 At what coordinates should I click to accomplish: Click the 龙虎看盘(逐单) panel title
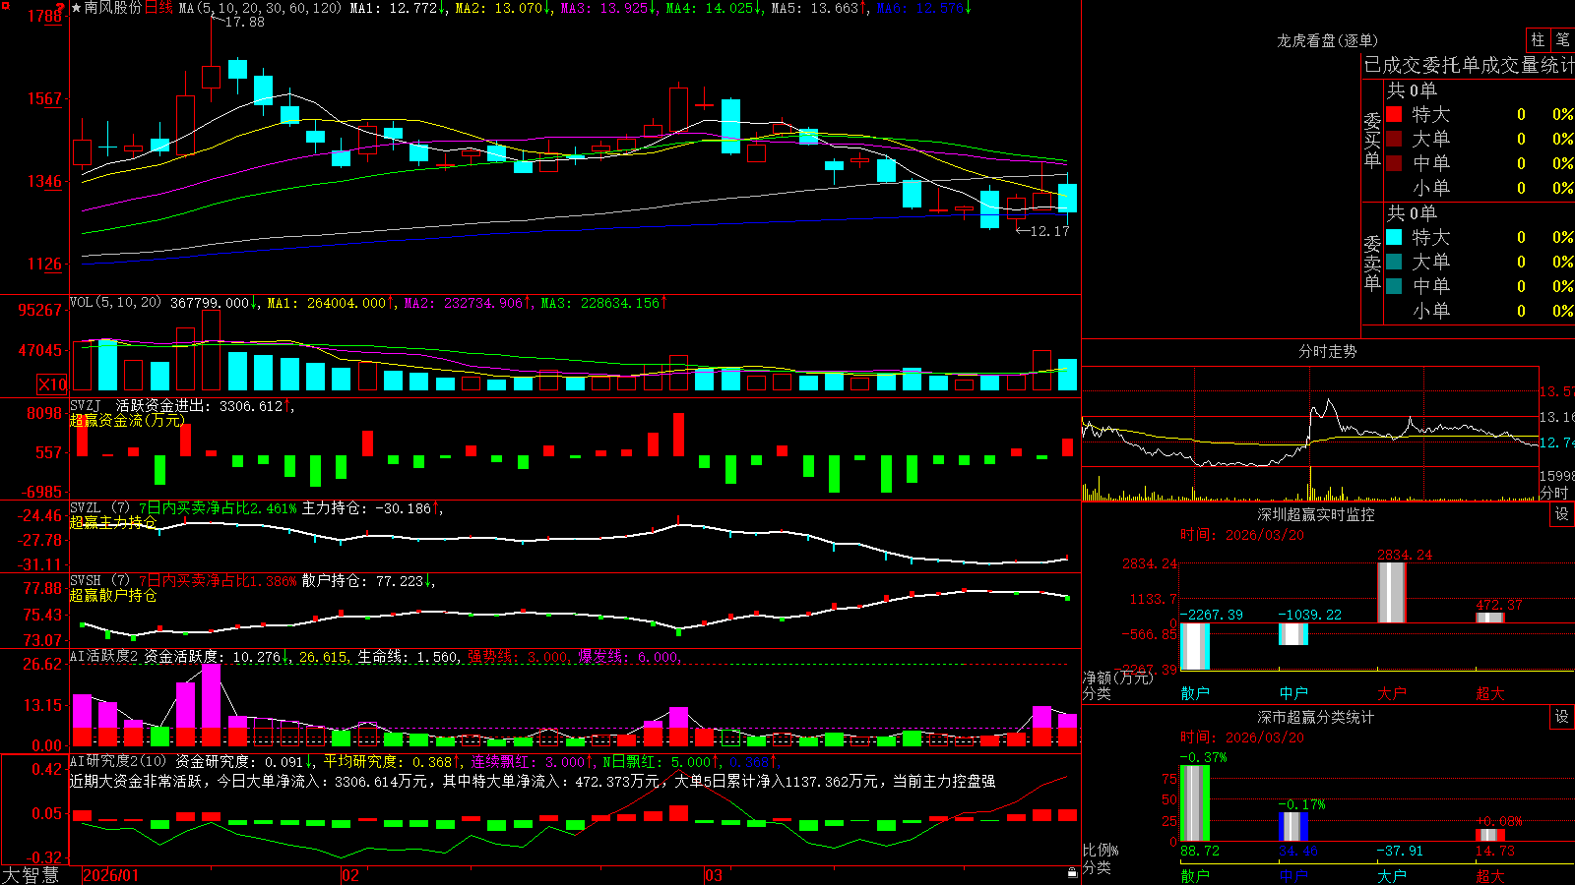click(1327, 40)
